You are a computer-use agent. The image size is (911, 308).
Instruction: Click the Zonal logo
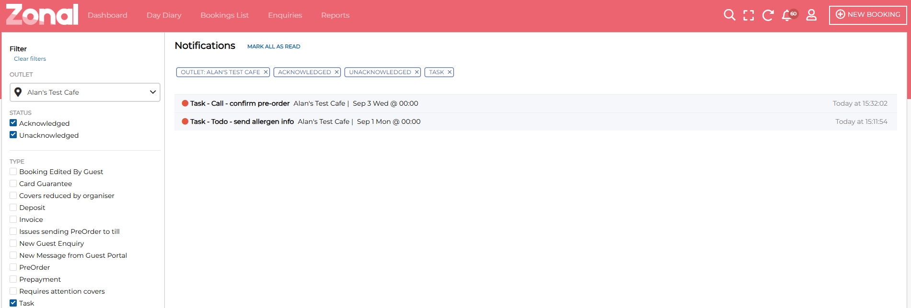pyautogui.click(x=42, y=14)
